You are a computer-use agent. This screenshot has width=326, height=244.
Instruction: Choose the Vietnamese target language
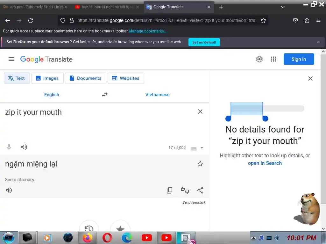click(157, 95)
